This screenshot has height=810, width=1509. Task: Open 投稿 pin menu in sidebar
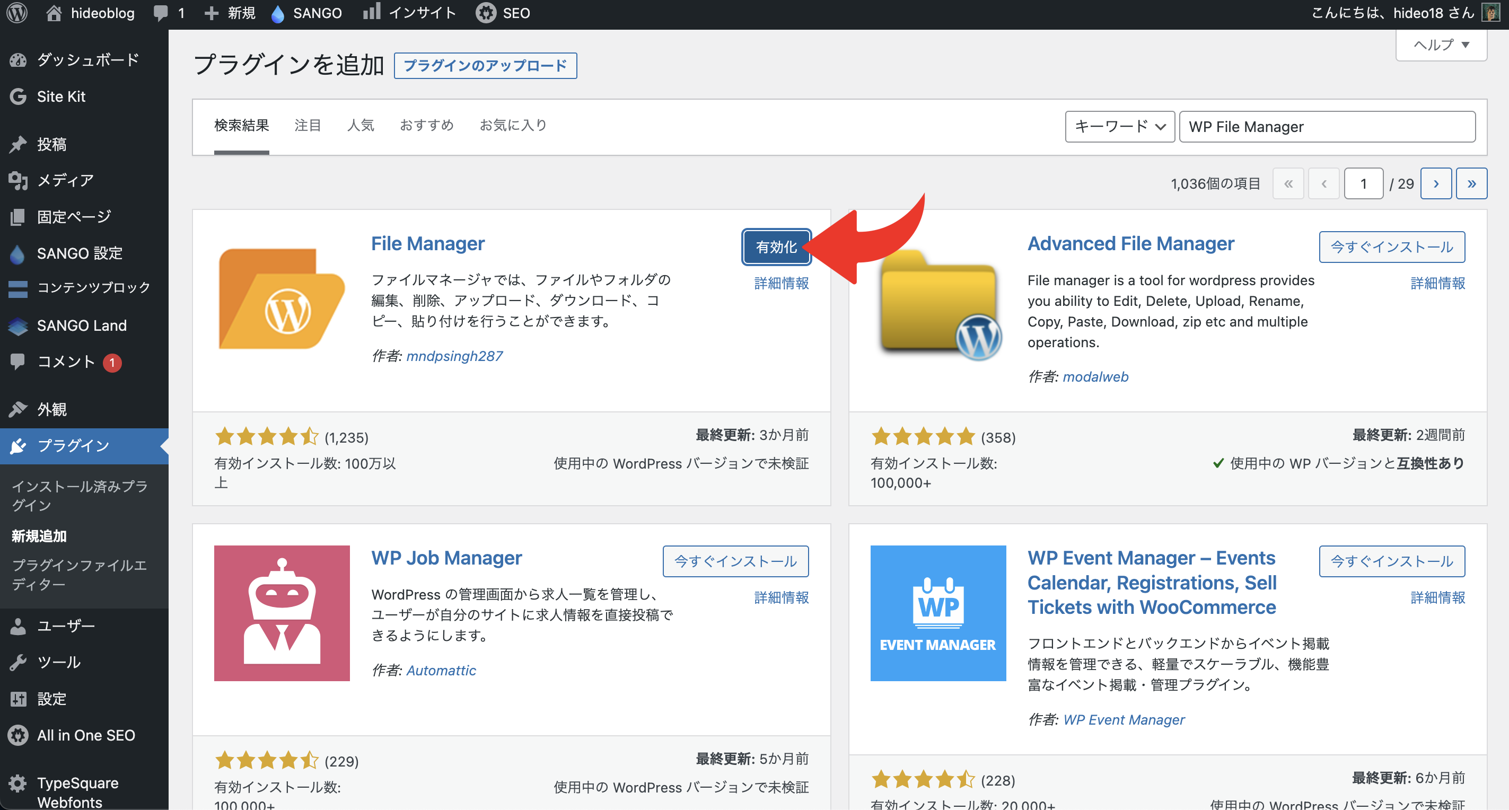(84, 144)
